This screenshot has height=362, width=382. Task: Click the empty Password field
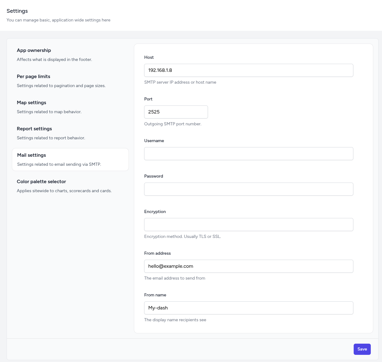tap(248, 189)
